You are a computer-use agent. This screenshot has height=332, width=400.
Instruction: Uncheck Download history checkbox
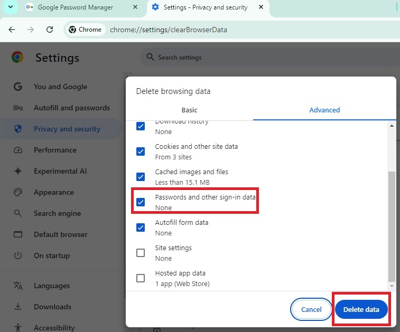141,126
